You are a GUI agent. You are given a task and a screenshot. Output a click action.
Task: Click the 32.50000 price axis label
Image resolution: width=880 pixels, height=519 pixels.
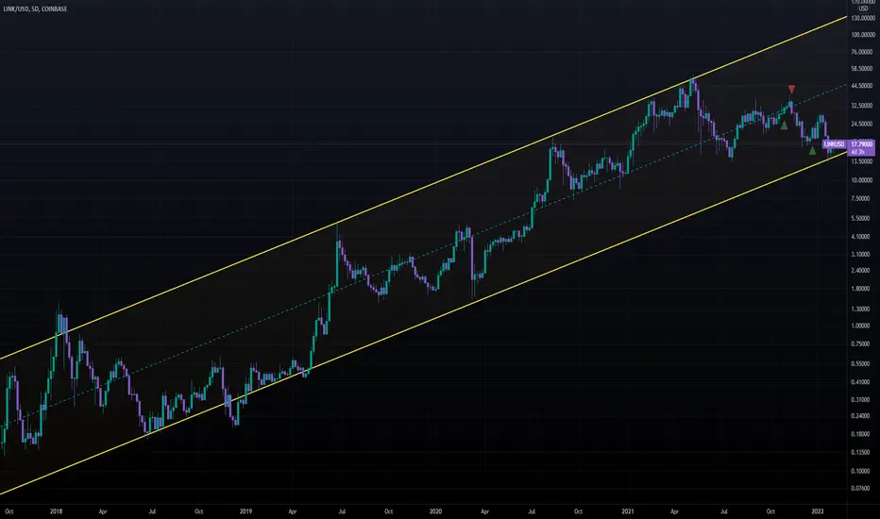pyautogui.click(x=862, y=106)
